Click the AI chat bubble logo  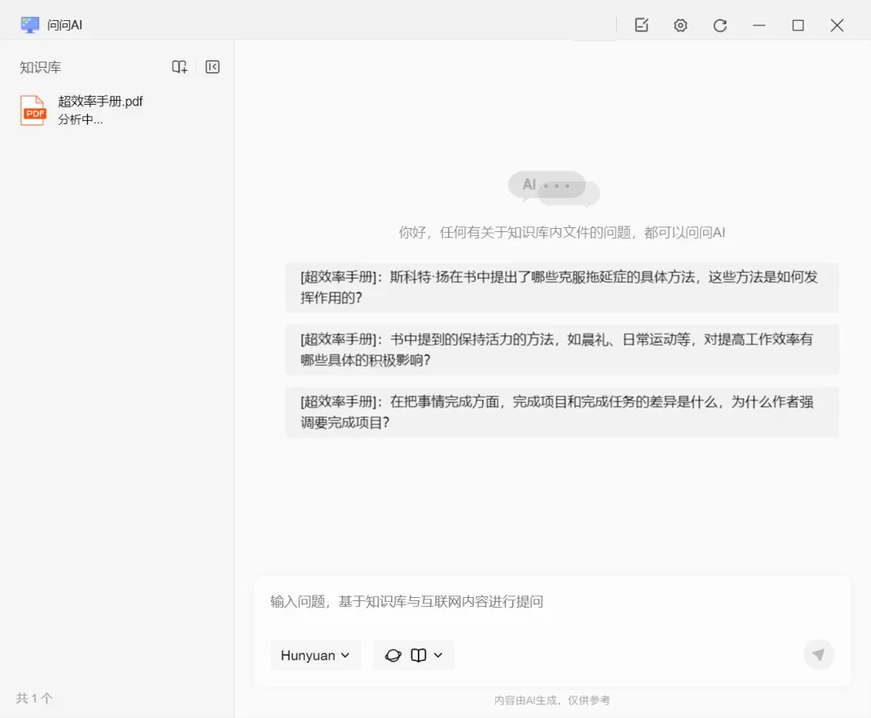[x=553, y=189]
